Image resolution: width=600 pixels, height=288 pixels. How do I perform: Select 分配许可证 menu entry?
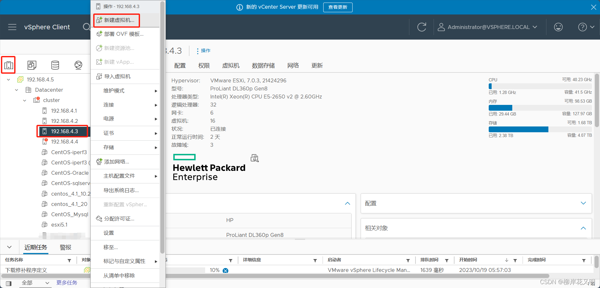(125, 219)
